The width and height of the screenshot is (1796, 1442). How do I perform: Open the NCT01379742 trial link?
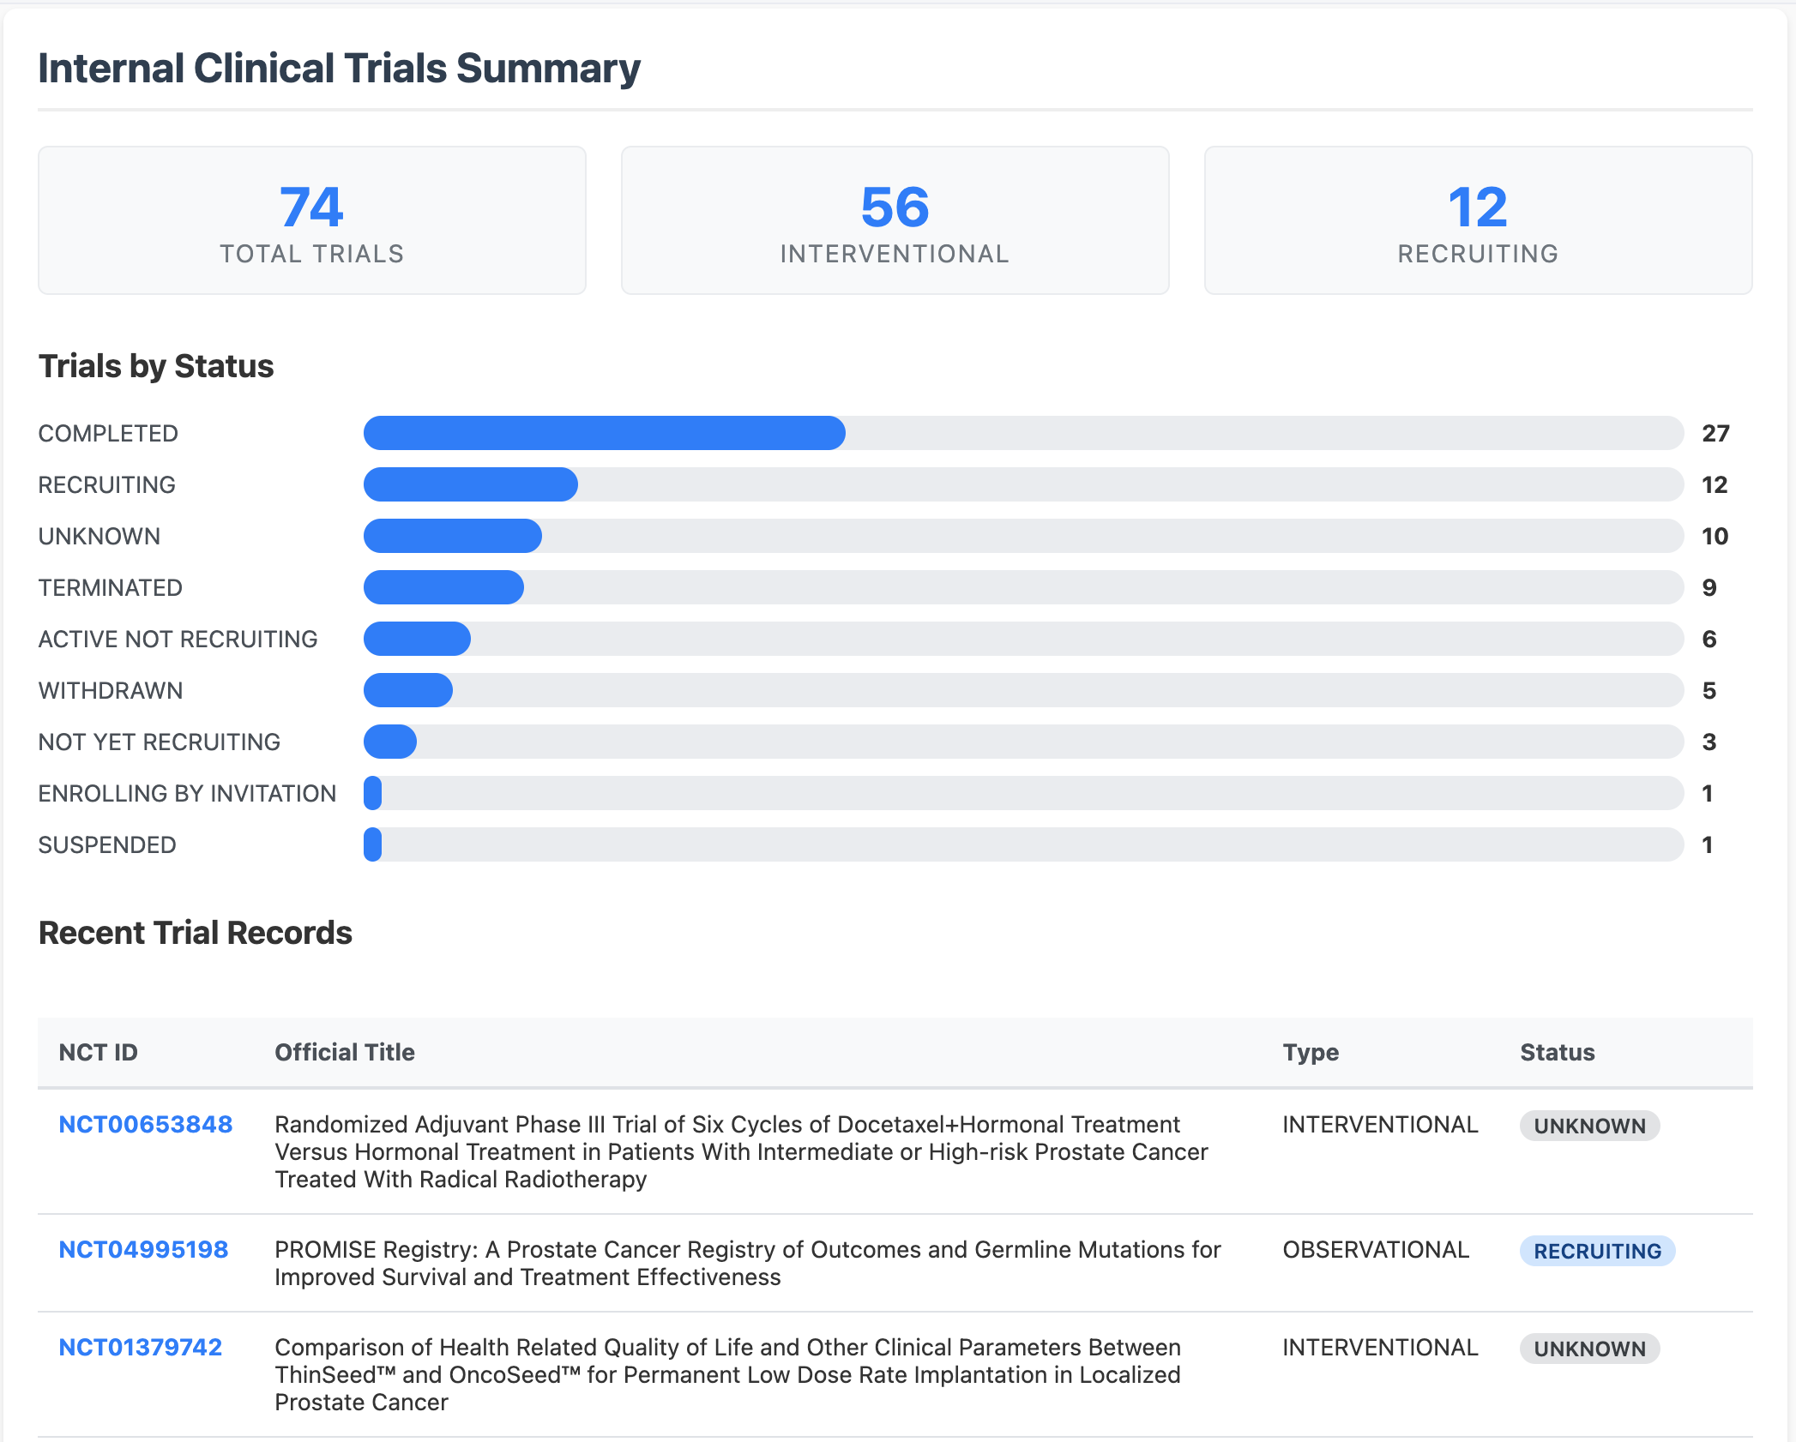140,1348
